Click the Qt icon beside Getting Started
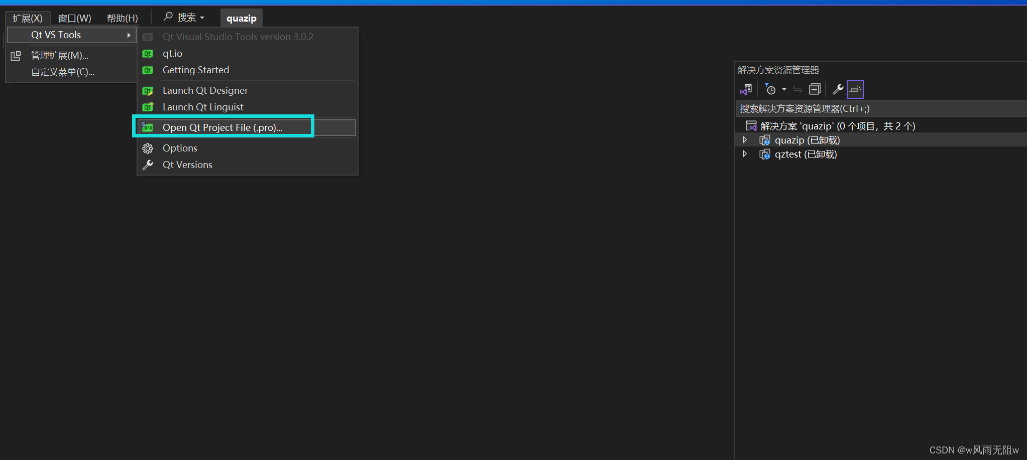Image resolution: width=1027 pixels, height=460 pixels. point(148,70)
